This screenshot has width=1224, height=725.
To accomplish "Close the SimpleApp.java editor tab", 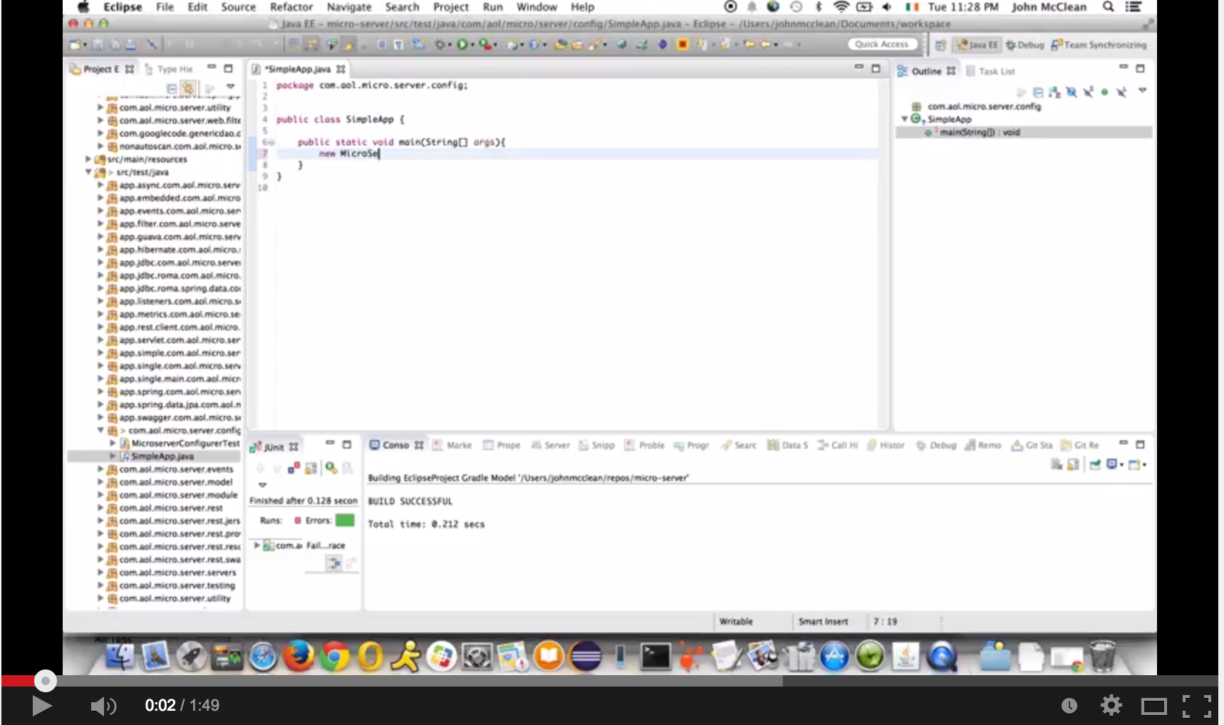I will tap(341, 69).
